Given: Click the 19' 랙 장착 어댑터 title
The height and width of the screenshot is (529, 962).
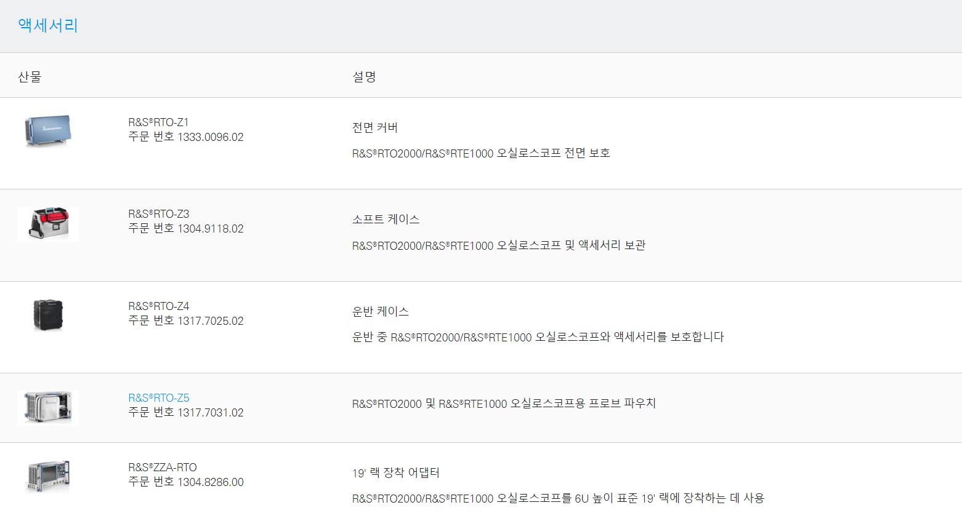Looking at the screenshot, I should pos(396,473).
